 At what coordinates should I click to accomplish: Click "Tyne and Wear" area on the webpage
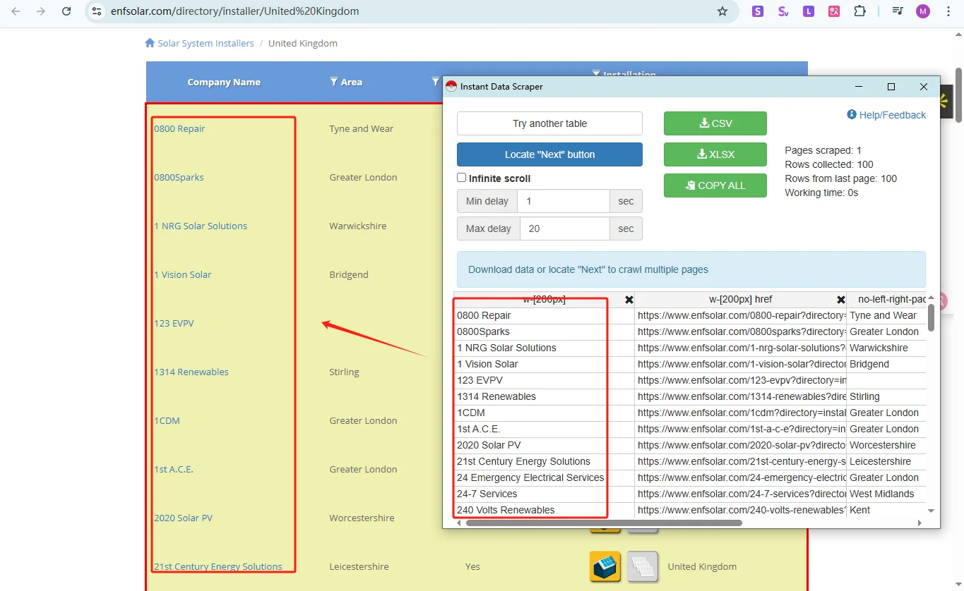(x=361, y=128)
